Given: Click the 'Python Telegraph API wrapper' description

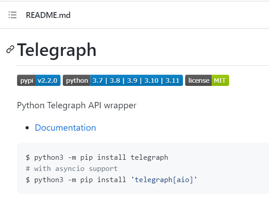Looking at the screenshot, I should point(76,106).
